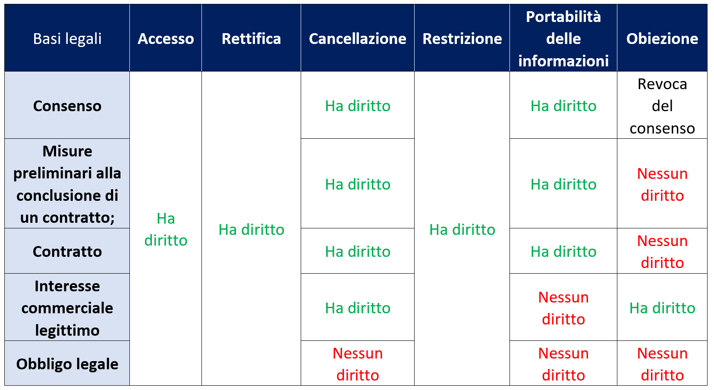Click 'Ha diritto' under Obiezione for Interesse commerciale
This screenshot has width=714, height=390.
pos(662,307)
